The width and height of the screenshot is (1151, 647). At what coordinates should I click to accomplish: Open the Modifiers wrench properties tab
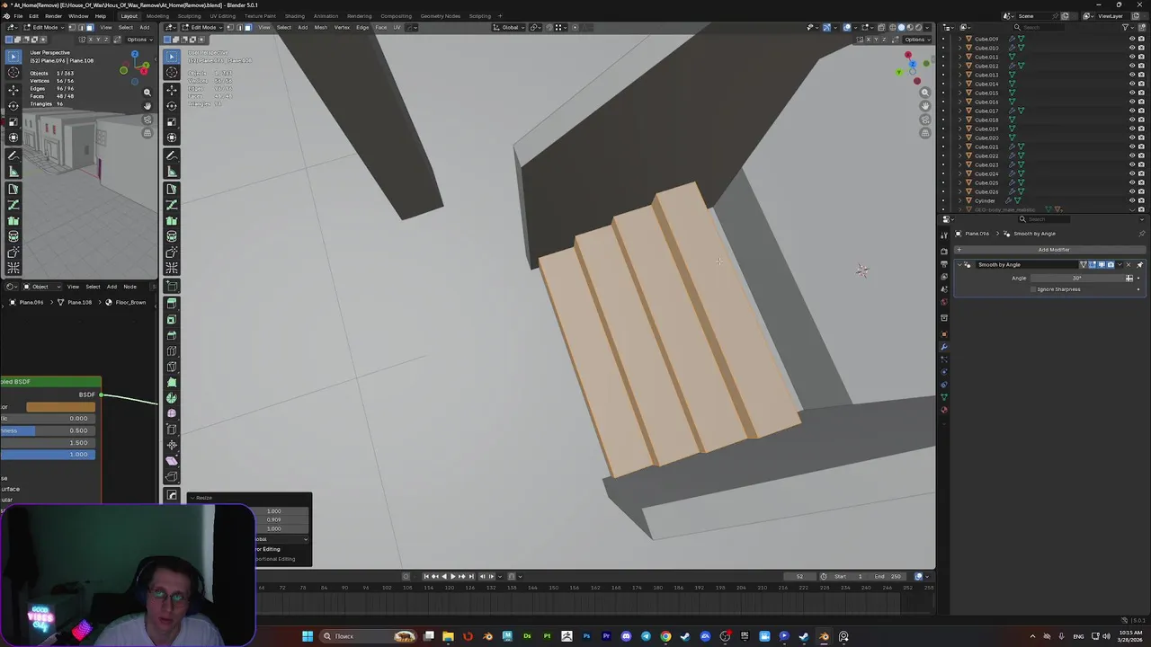(x=944, y=347)
